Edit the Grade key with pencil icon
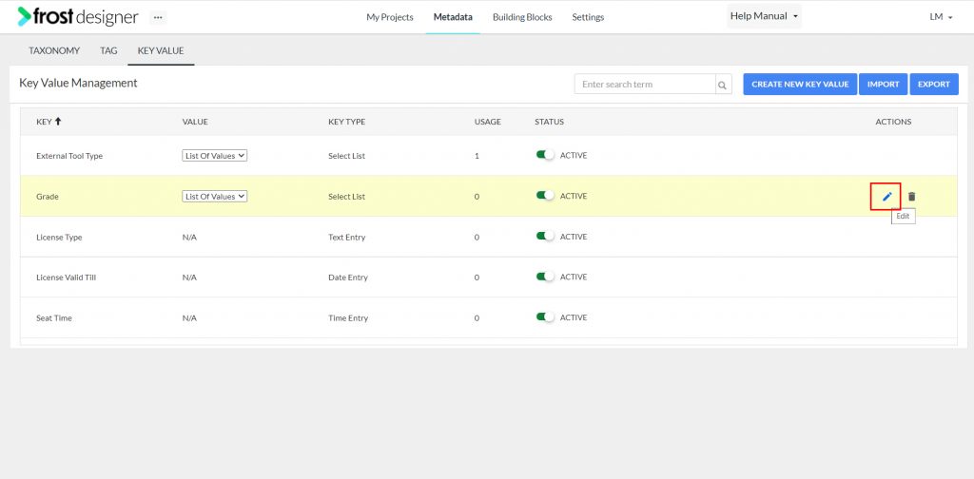This screenshot has width=974, height=479. pyautogui.click(x=886, y=197)
